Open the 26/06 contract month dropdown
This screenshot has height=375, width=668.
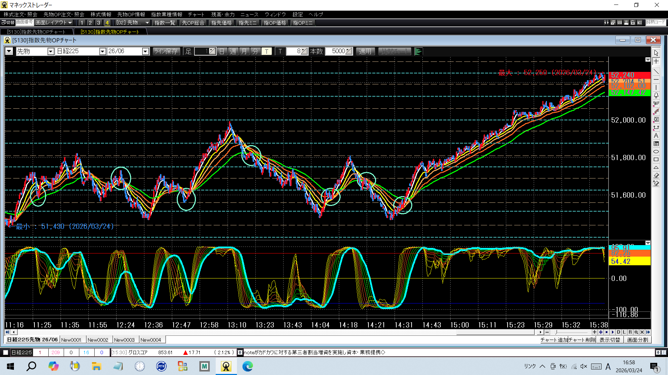[x=145, y=51]
